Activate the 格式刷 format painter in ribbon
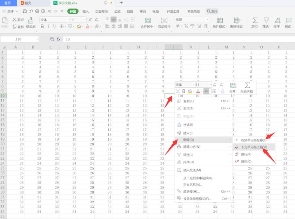Viewport: 295px width, 219px height. (31, 22)
